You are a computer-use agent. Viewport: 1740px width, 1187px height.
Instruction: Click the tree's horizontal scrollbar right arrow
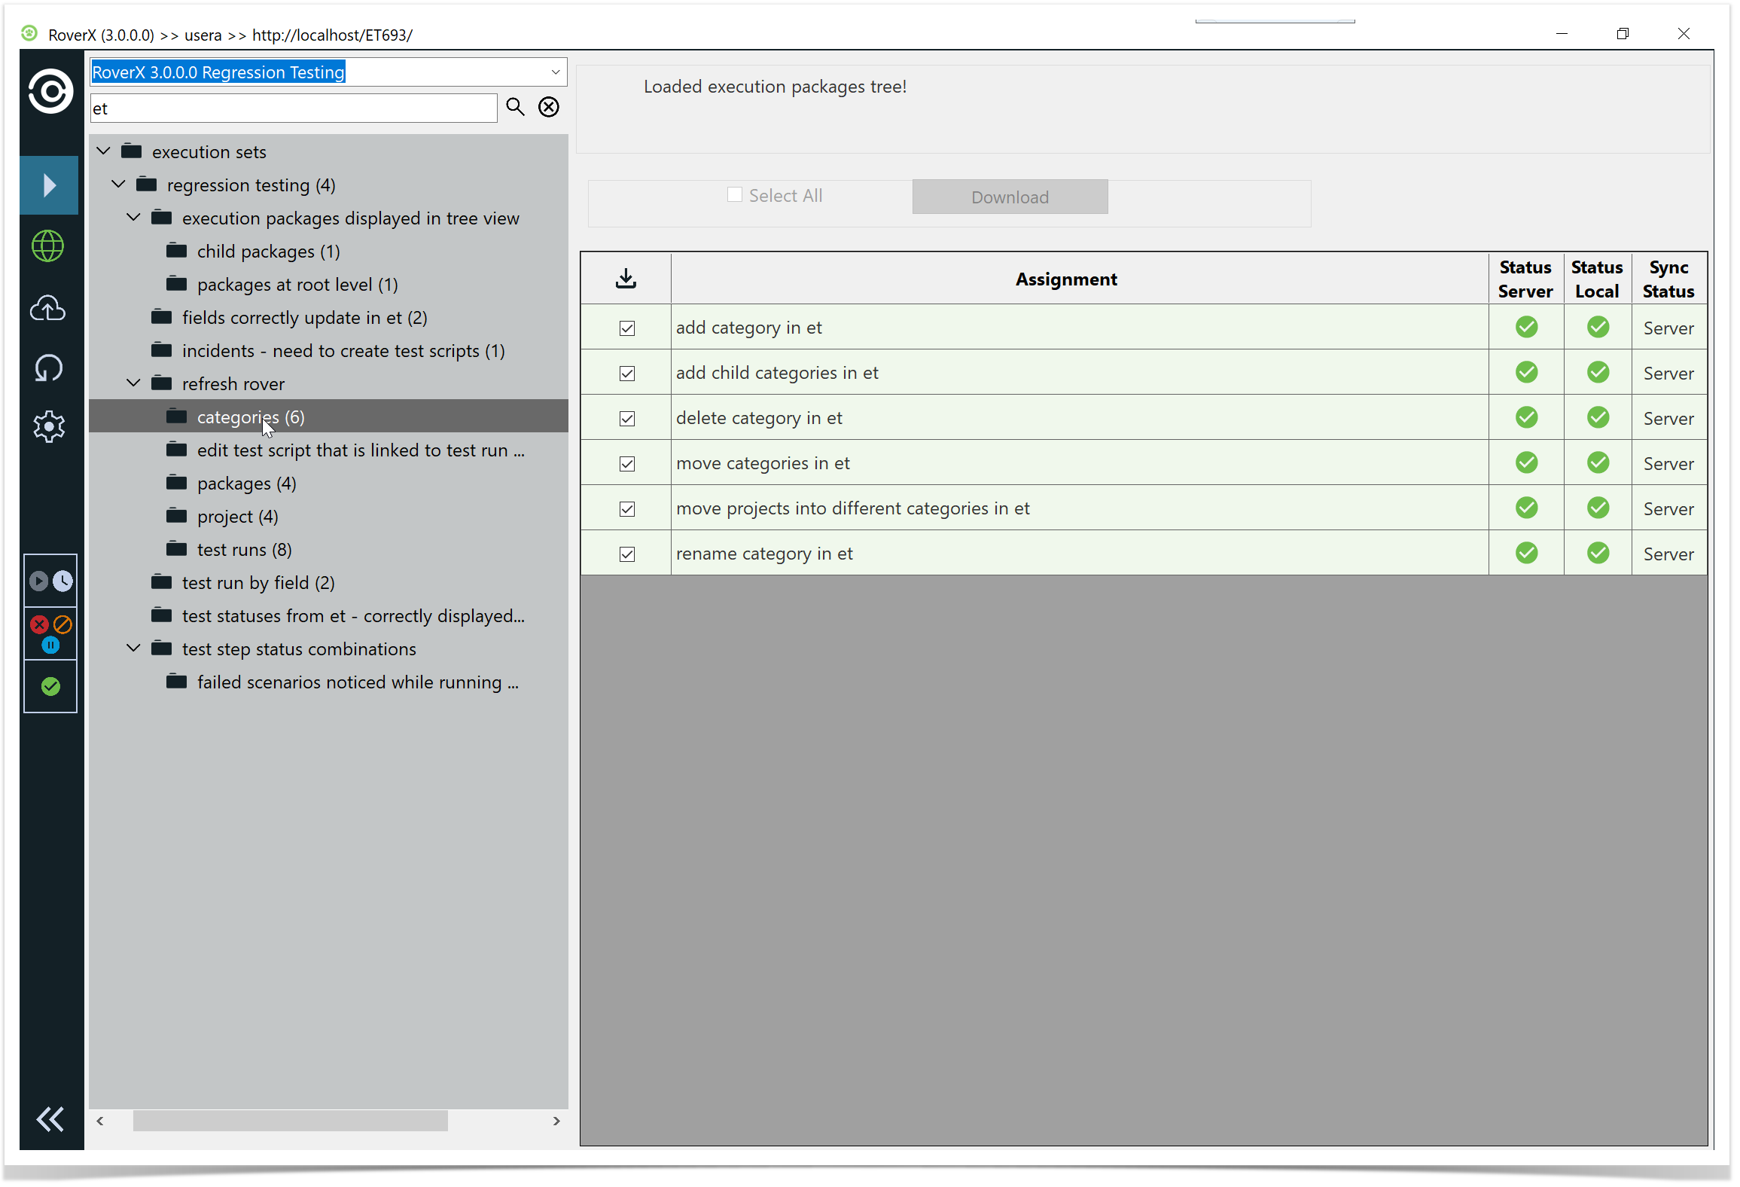coord(556,1121)
